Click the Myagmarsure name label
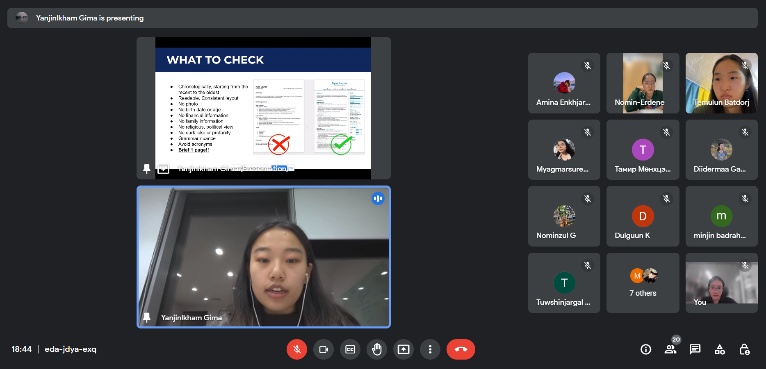Screen dimensions: 766x369 [563, 169]
